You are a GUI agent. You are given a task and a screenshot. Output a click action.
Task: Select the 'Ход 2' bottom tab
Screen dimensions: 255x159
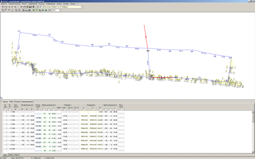(x=11, y=154)
